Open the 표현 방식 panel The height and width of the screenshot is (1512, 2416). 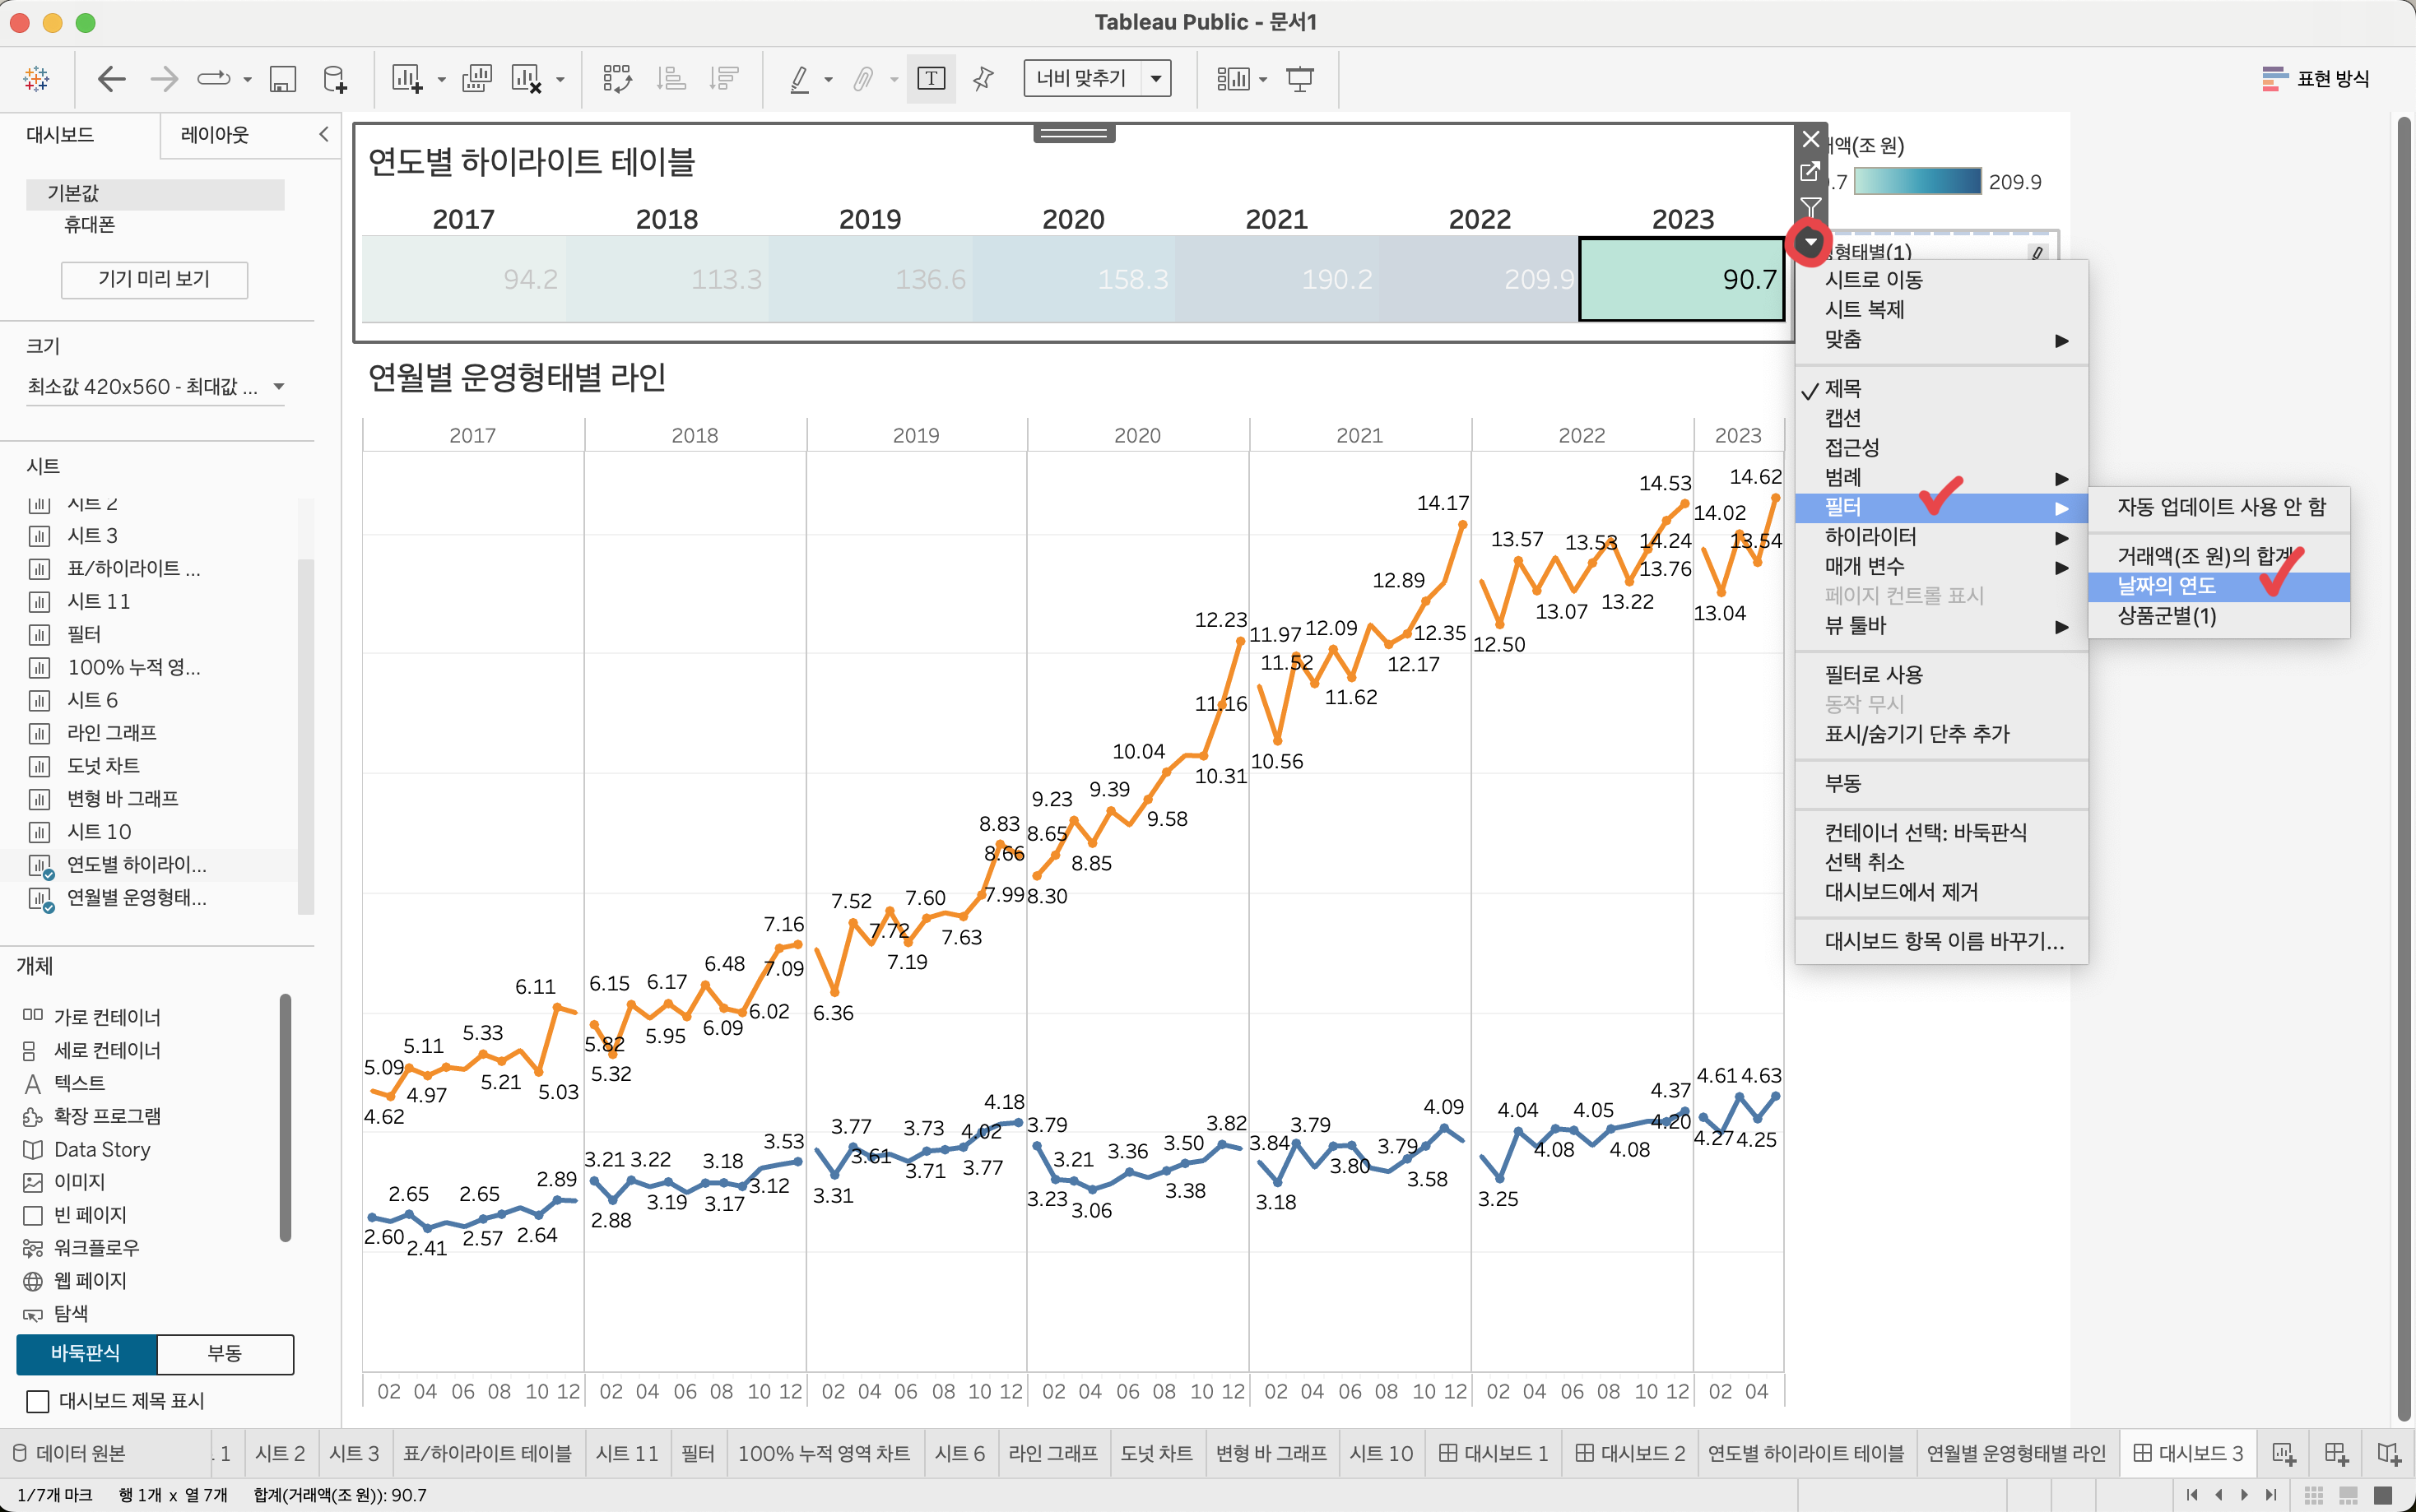(x=2316, y=78)
